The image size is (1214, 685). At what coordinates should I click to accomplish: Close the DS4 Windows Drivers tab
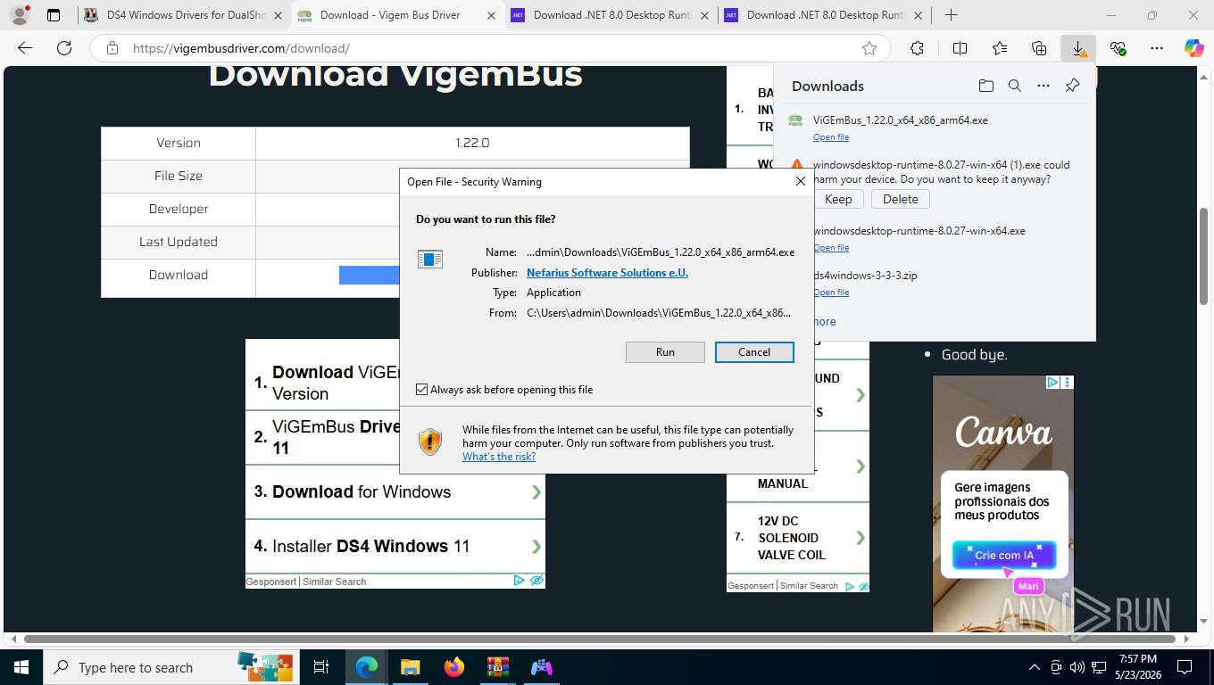click(x=277, y=15)
